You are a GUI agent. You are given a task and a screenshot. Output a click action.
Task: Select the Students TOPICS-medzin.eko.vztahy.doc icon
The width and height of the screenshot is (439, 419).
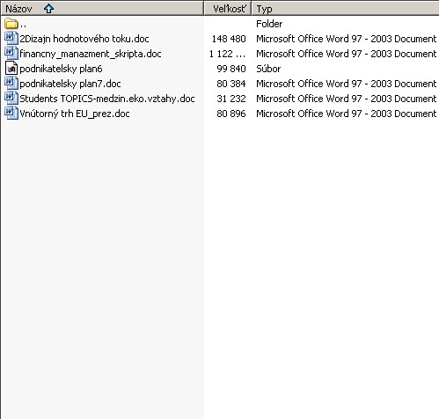(x=11, y=99)
